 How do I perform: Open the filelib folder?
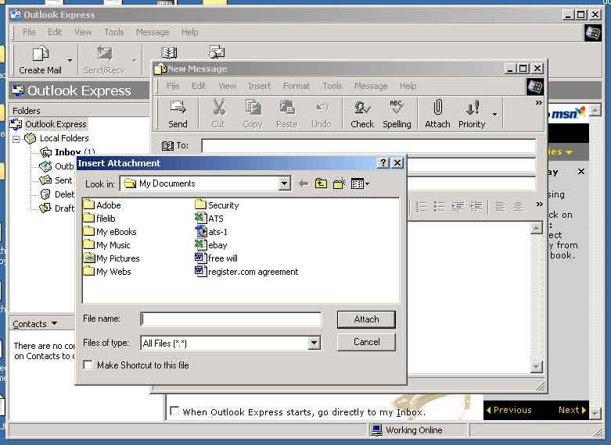[x=99, y=219]
